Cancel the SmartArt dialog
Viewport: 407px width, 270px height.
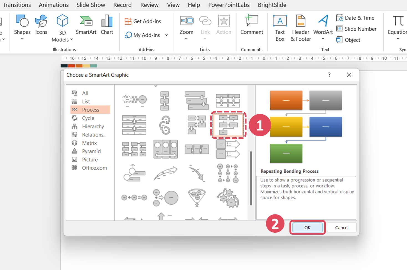tap(342, 227)
